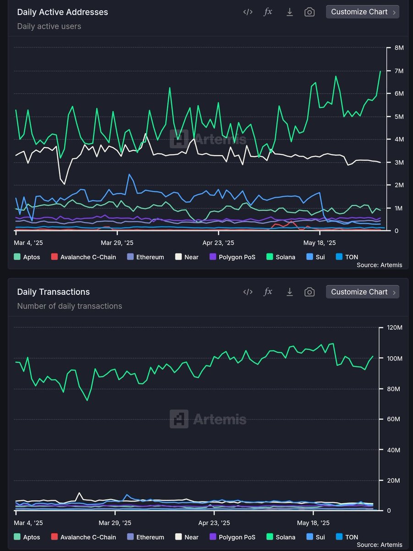This screenshot has height=551, width=413.
Task: Click the 7M y-axis label
Action: click(398, 71)
